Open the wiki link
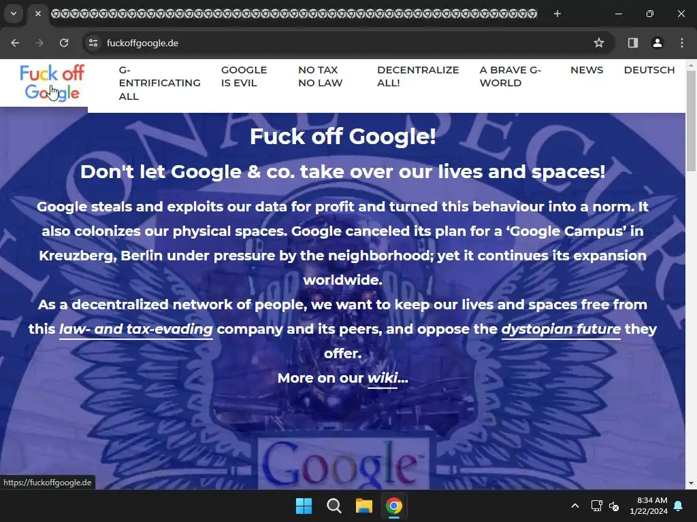 pos(383,378)
